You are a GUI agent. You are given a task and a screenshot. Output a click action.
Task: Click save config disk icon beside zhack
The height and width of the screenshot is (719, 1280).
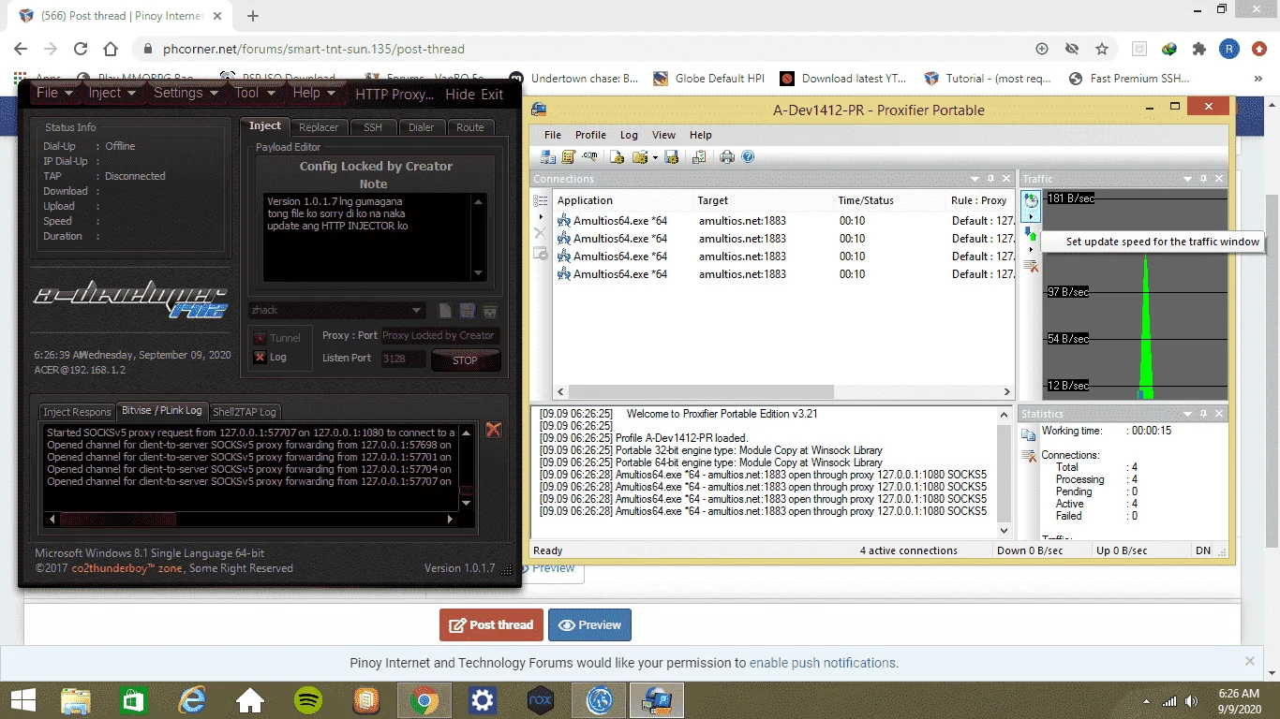pos(468,311)
